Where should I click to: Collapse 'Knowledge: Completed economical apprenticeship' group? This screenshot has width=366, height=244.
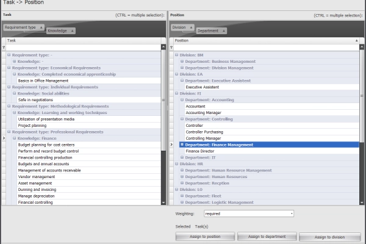tap(14, 74)
